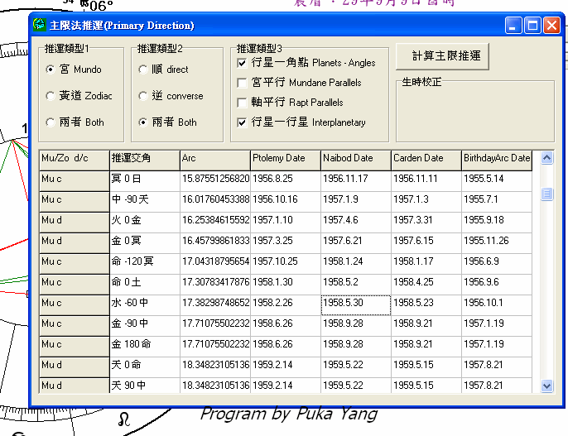Click the Arc value 15.87551256820
Image resolution: width=568 pixels, height=436 pixels.
tap(214, 181)
